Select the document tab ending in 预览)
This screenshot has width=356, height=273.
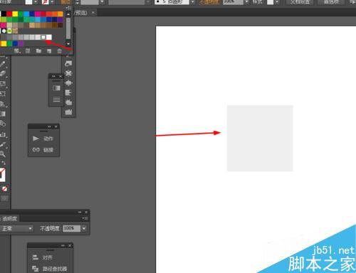tap(80, 13)
